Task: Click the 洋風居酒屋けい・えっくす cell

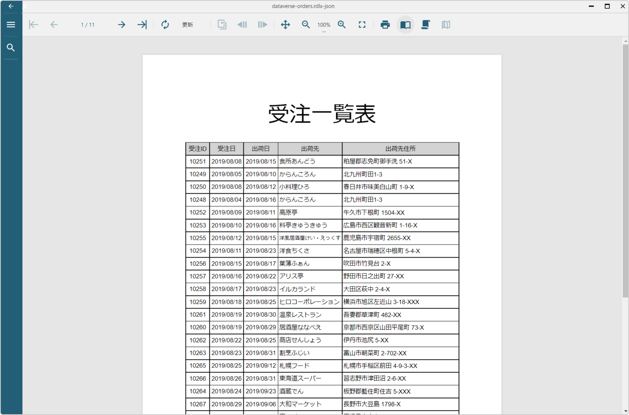Action: coord(310,238)
